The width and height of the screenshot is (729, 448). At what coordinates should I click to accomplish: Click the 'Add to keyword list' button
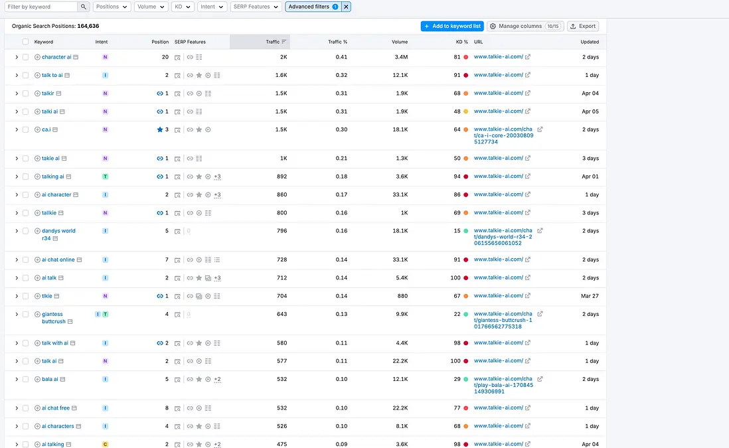[452, 26]
